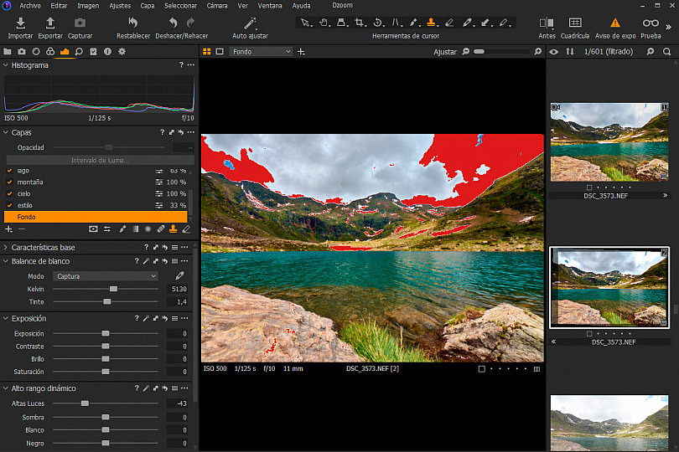
Task: Click Exposición panel help question mark
Action: pyautogui.click(x=137, y=318)
